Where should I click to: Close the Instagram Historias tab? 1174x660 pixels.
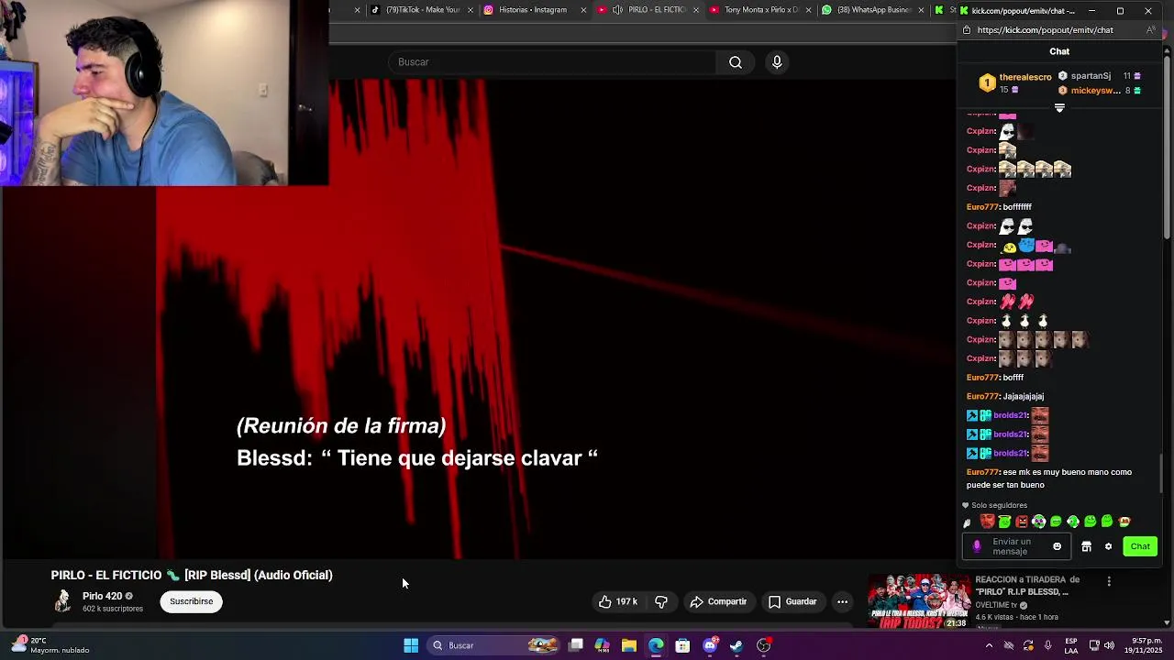[x=583, y=10]
